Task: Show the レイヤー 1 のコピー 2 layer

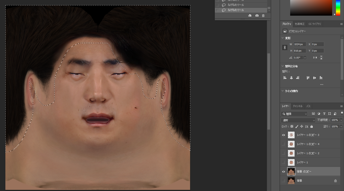Action: pos(284,153)
